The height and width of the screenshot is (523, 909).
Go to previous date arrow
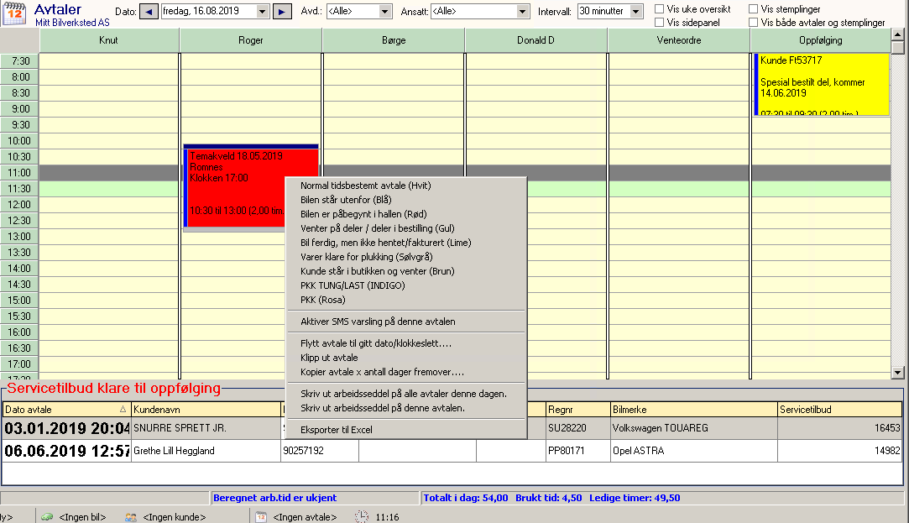point(149,12)
